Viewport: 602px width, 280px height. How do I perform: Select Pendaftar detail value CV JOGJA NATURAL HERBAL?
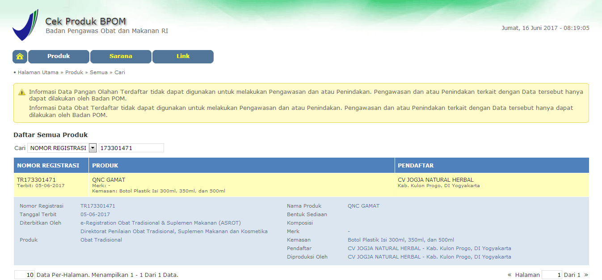point(429,248)
